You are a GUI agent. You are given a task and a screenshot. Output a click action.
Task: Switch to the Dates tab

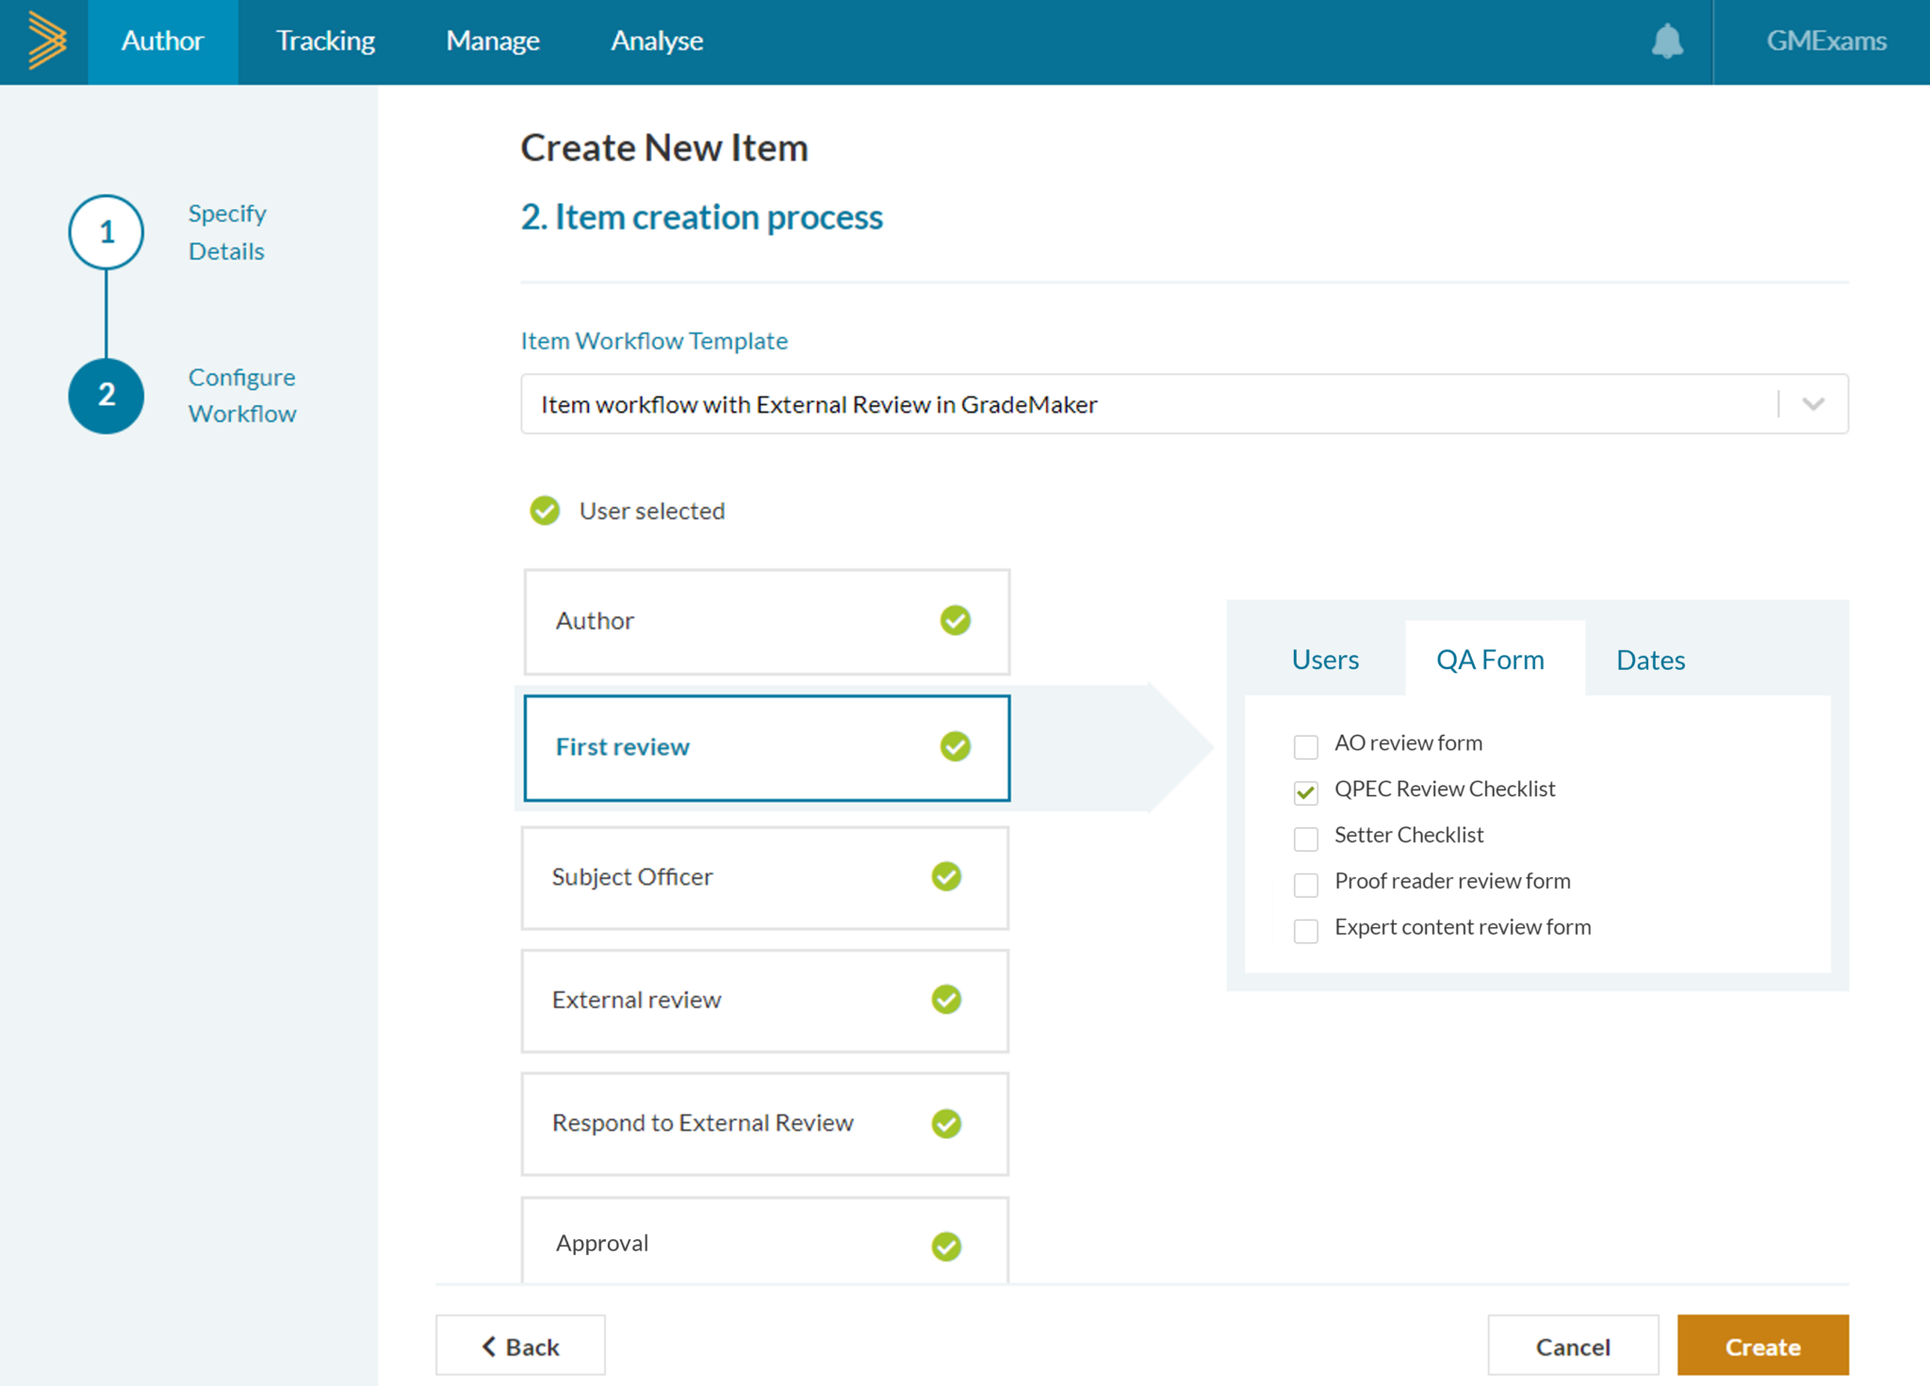[x=1650, y=660]
